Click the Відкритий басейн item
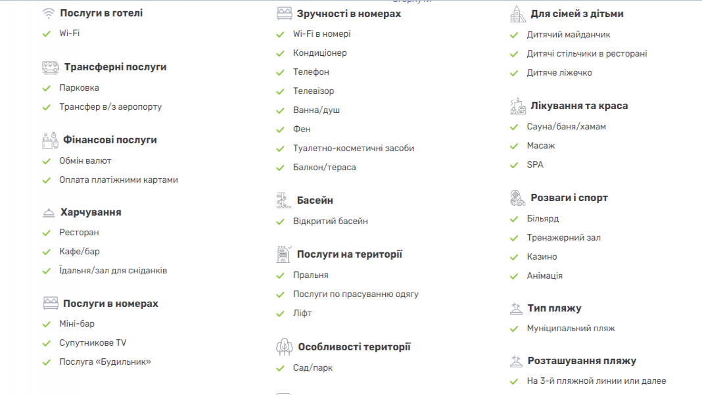This screenshot has width=702, height=395. [331, 221]
